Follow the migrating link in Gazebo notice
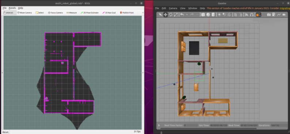290x134 pixels. click(x=285, y=8)
